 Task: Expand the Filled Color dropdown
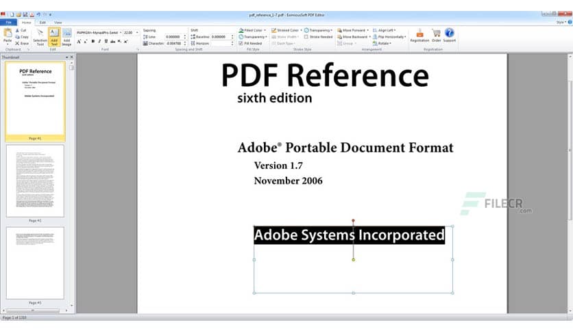click(265, 30)
